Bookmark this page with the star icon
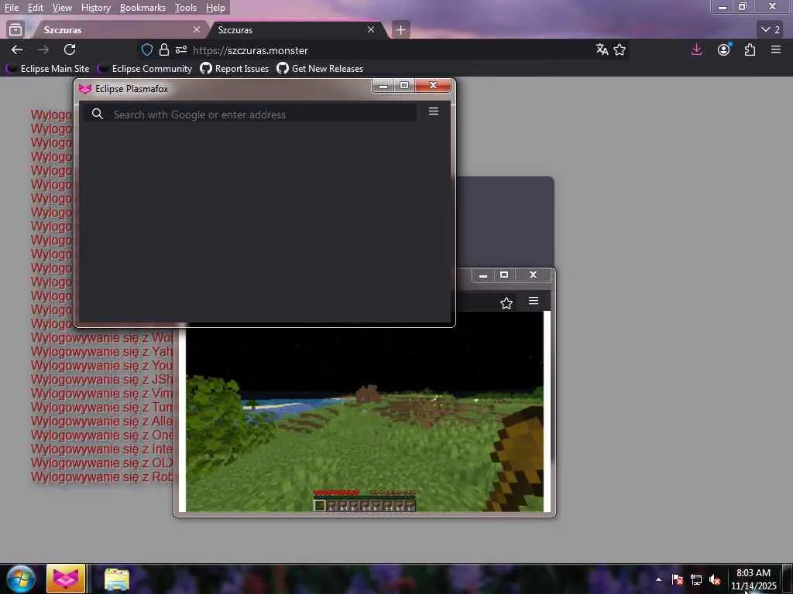Screen dimensions: 793x594 620,49
